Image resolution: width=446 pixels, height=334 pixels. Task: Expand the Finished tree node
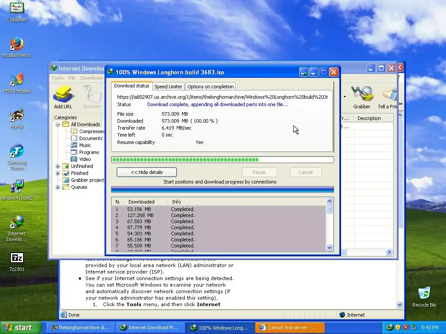pos(58,173)
